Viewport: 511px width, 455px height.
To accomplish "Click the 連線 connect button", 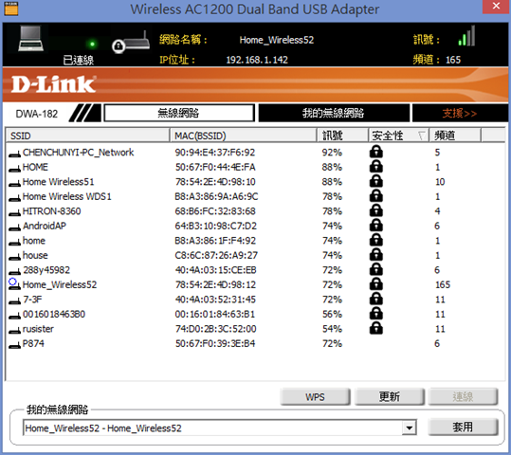I will [463, 396].
